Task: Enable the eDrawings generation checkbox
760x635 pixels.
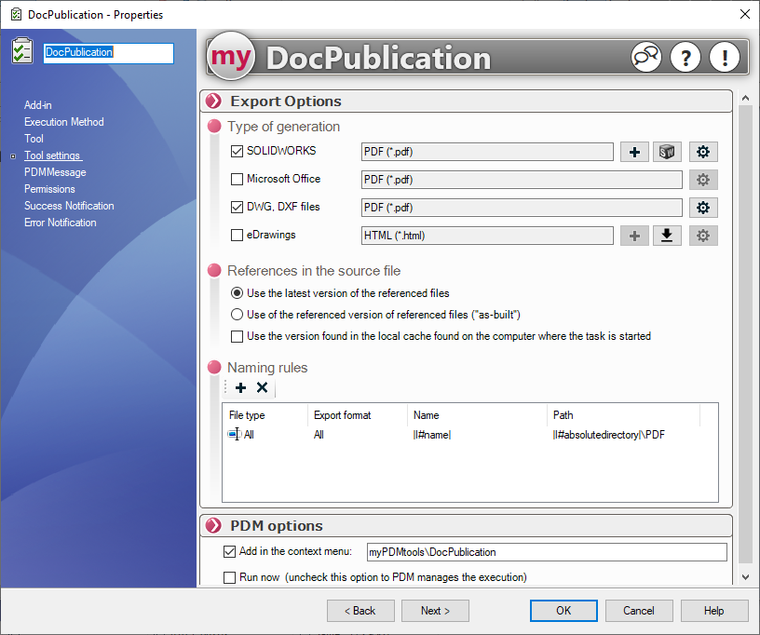Action: coord(237,236)
